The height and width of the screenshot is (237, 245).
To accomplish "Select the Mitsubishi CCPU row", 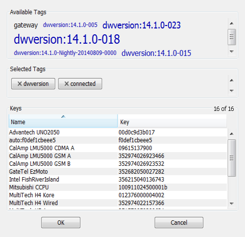I will click(118, 187).
